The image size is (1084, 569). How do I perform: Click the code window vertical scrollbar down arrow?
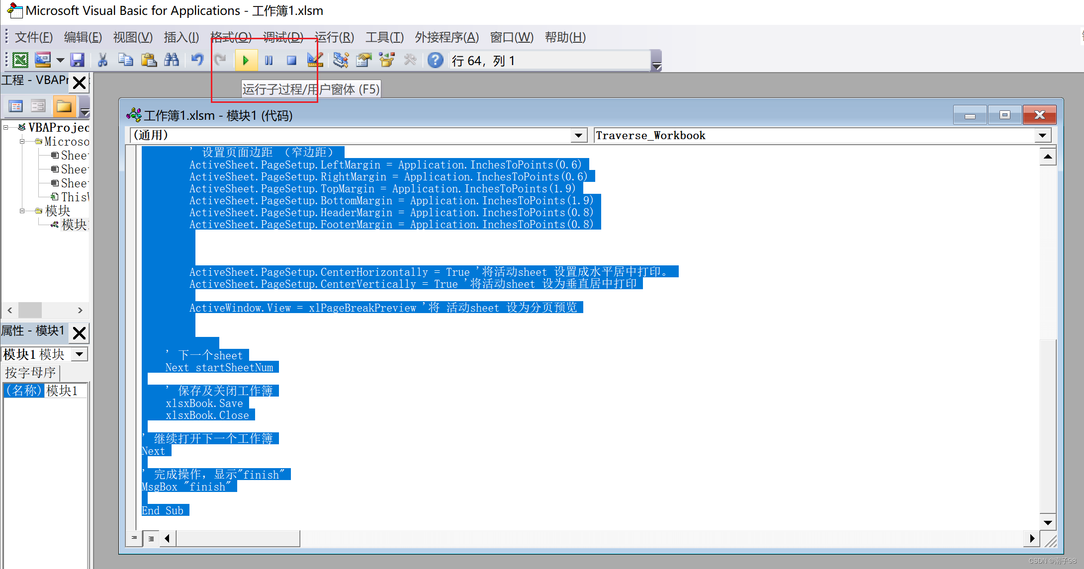tap(1048, 522)
